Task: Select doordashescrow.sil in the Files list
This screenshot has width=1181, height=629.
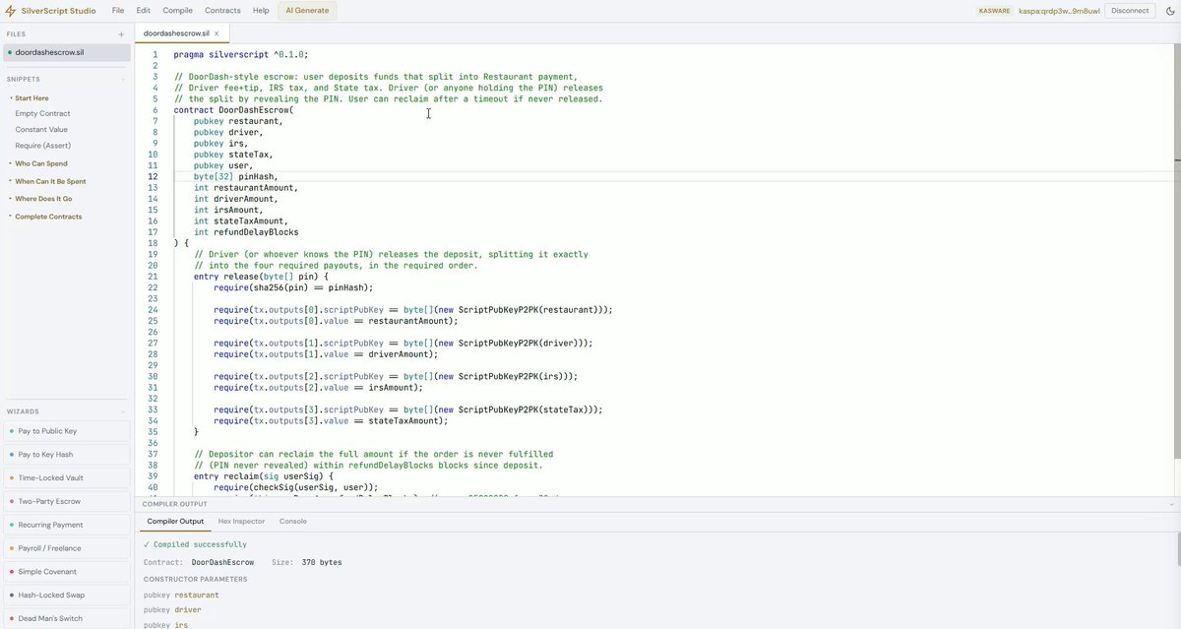Action: 65,52
